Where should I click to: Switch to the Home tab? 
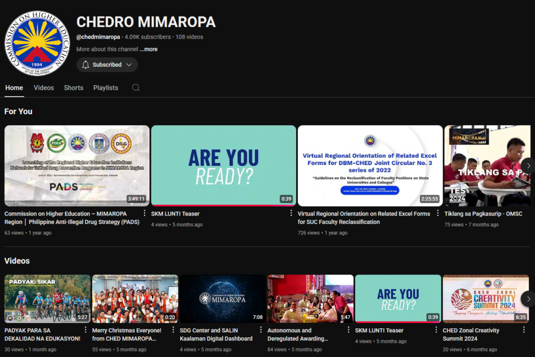(x=14, y=88)
